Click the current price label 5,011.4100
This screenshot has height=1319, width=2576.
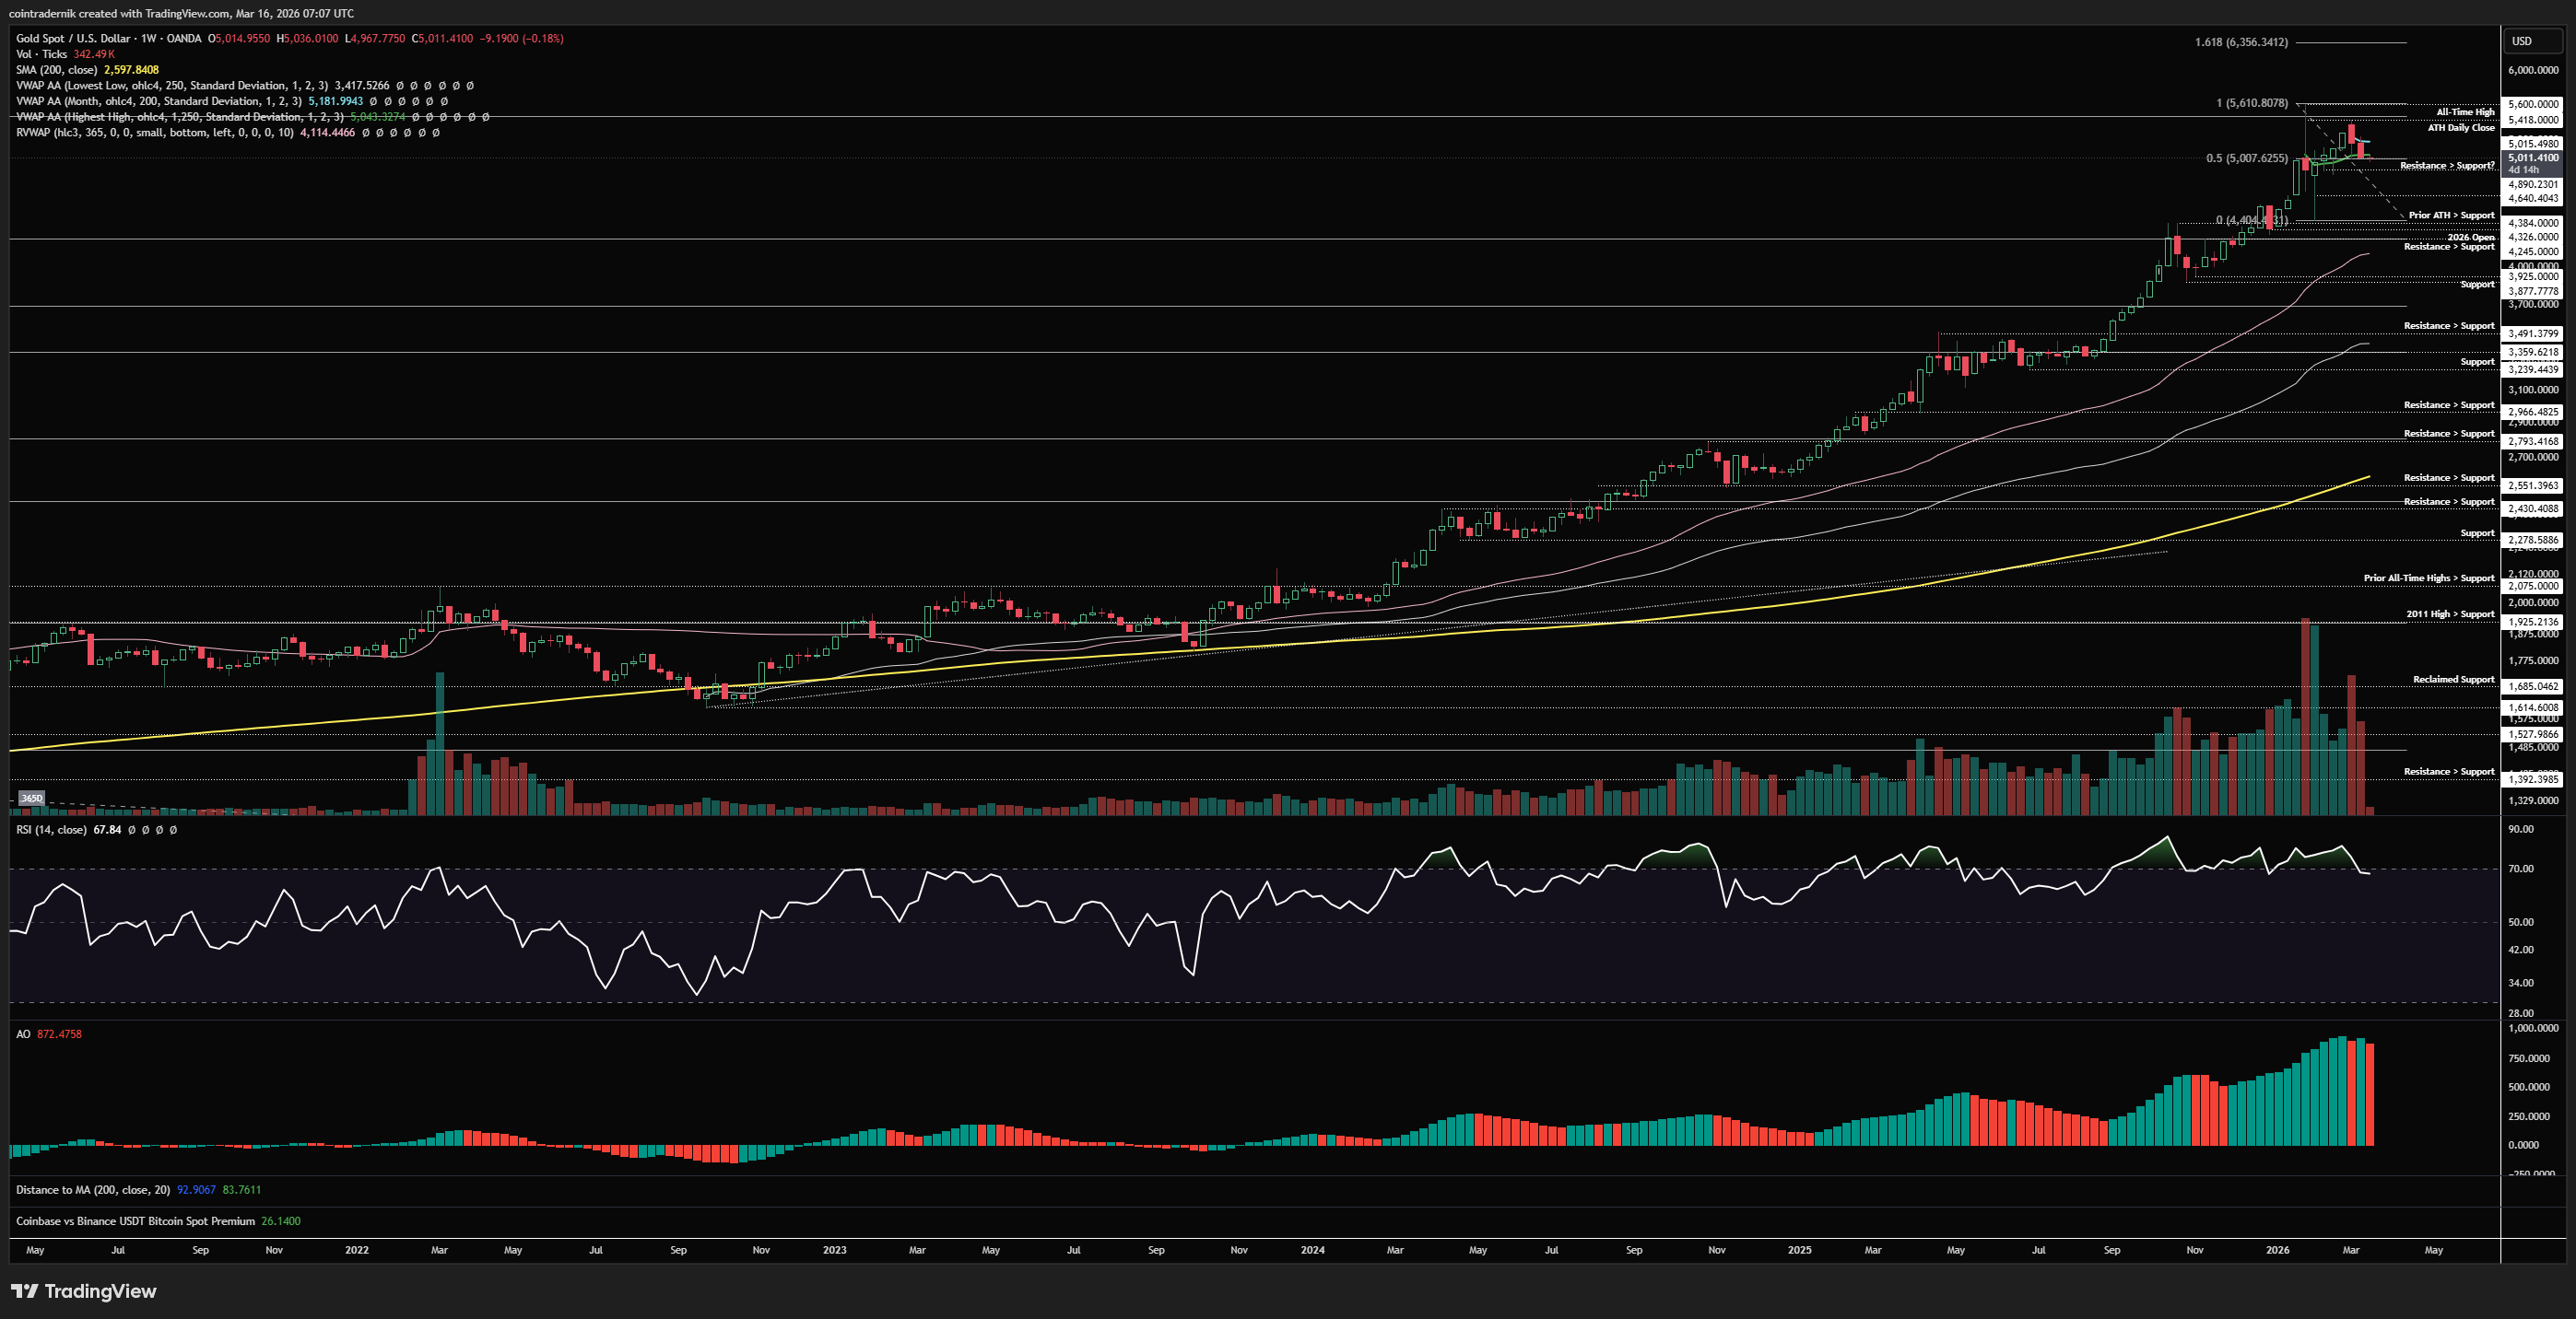(x=2532, y=158)
